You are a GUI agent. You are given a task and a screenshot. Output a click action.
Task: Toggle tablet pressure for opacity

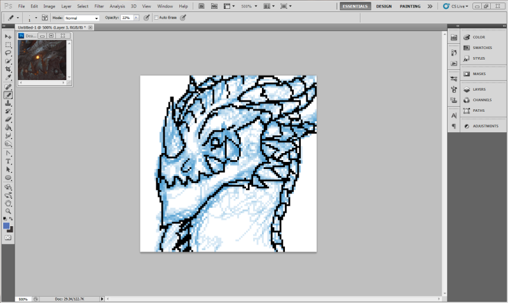146,18
